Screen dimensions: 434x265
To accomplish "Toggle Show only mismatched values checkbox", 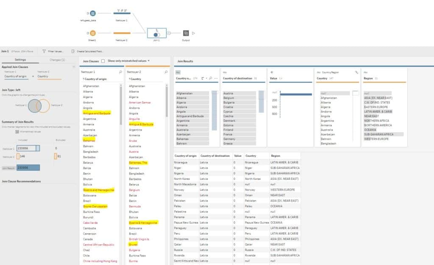I will point(103,61).
